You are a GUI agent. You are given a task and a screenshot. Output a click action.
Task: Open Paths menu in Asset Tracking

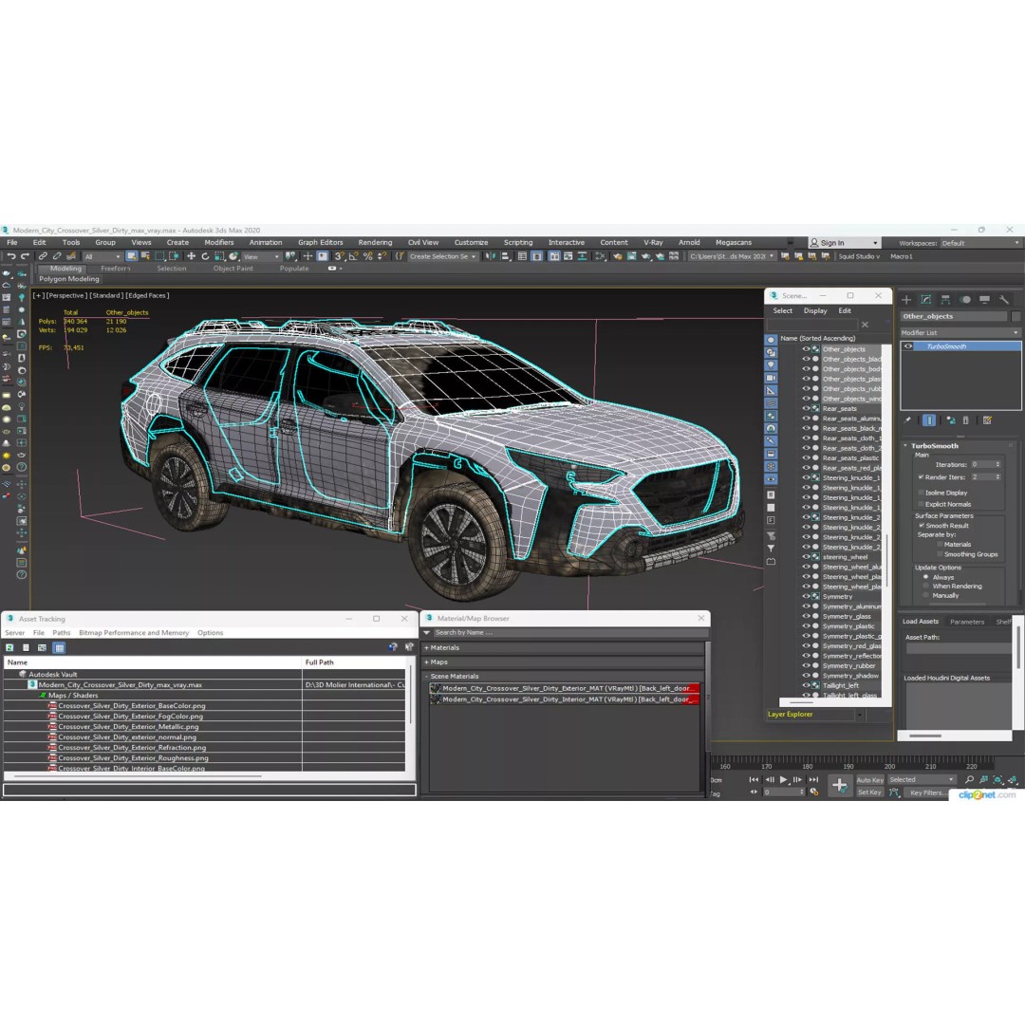(62, 633)
